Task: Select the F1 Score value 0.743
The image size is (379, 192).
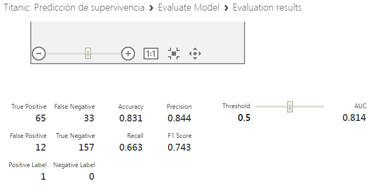Action: 179,147
